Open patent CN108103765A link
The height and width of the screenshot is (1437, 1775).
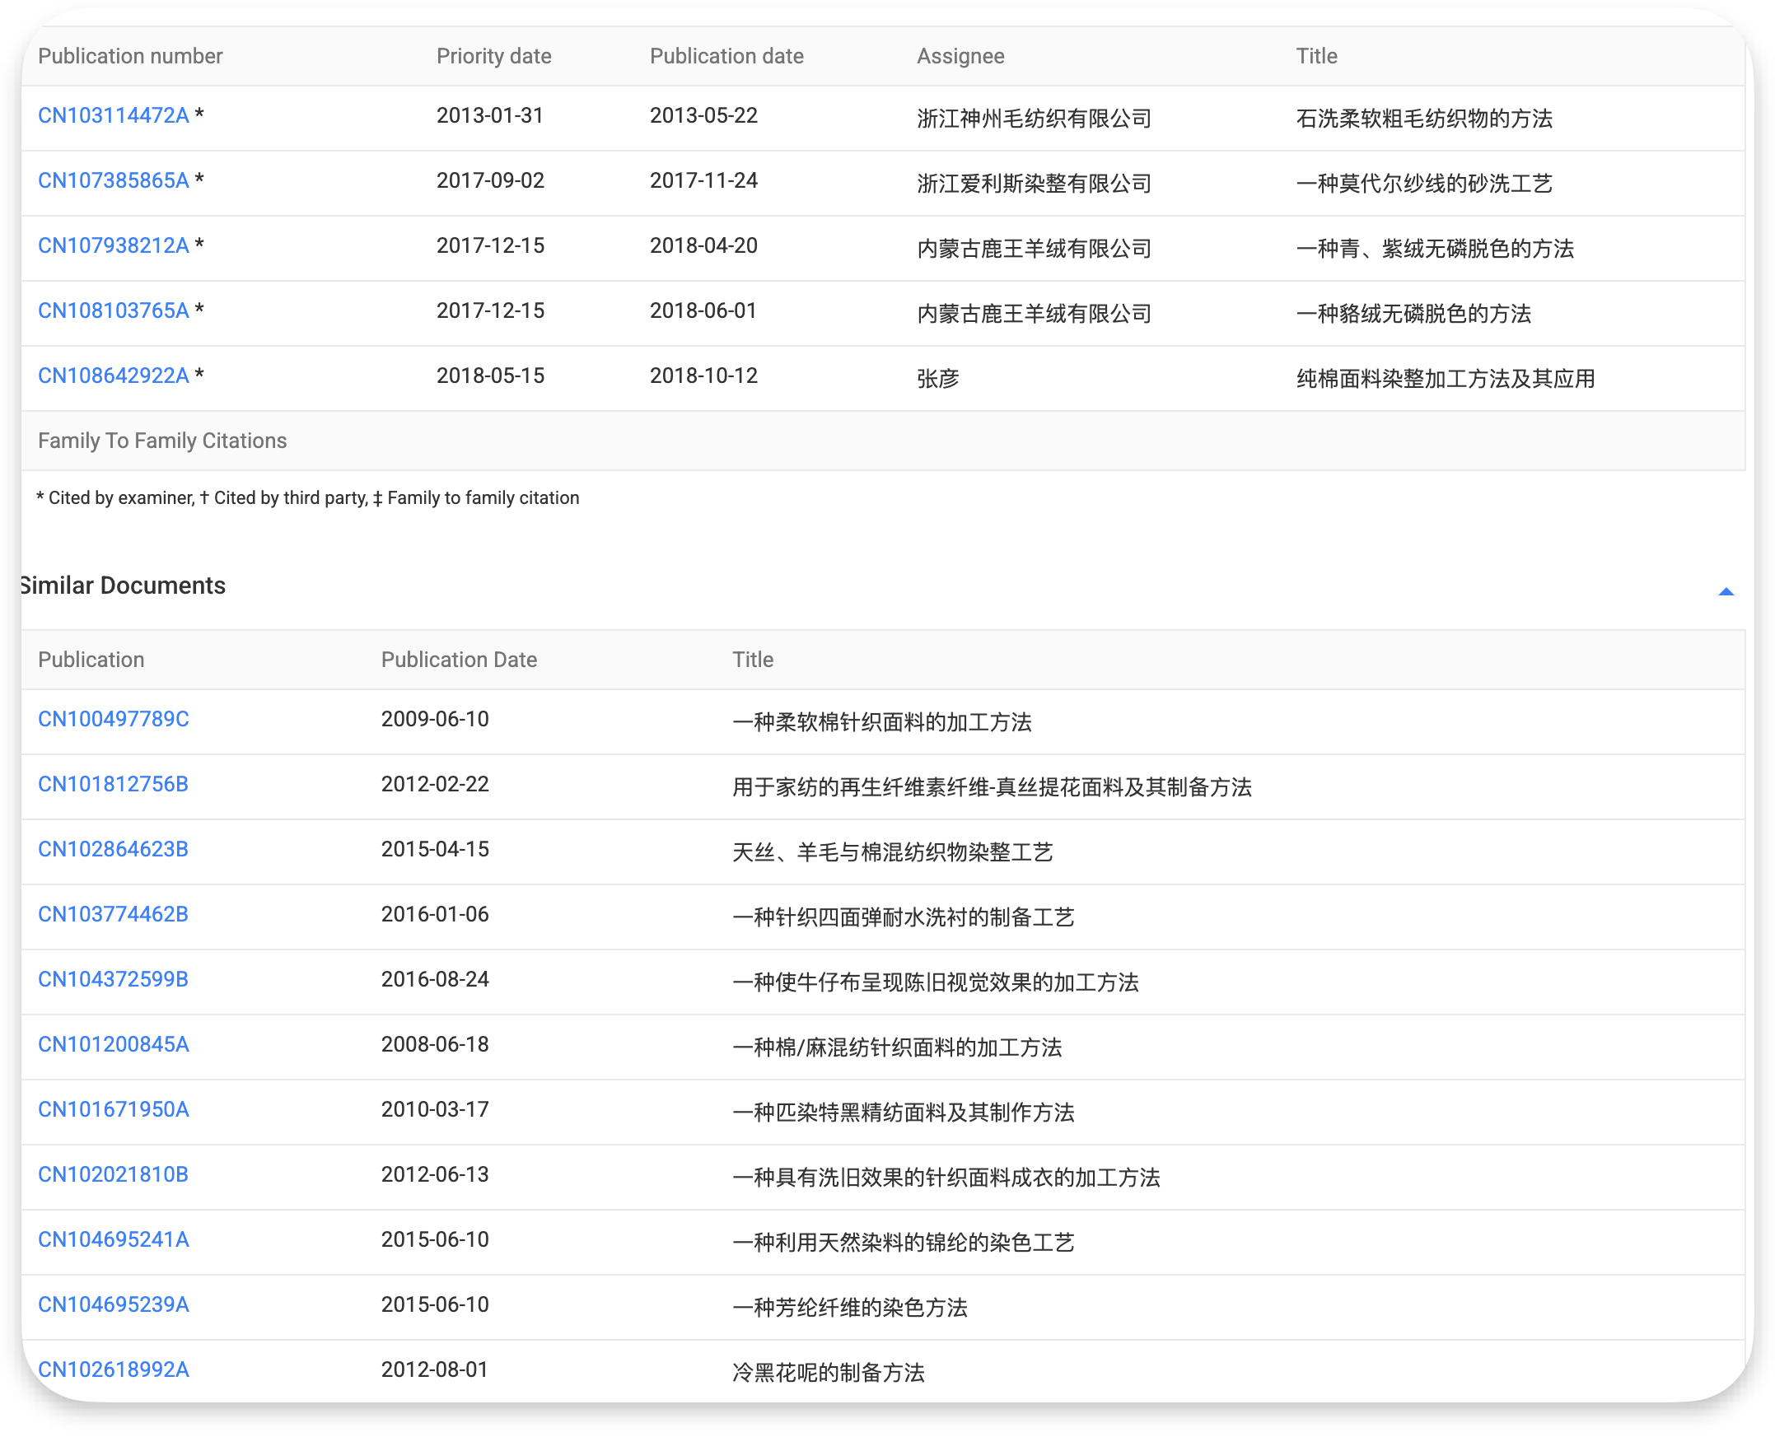[x=114, y=310]
